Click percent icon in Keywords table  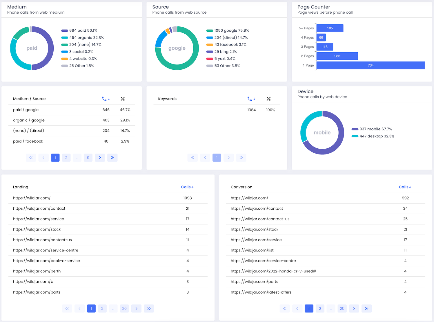(x=268, y=99)
